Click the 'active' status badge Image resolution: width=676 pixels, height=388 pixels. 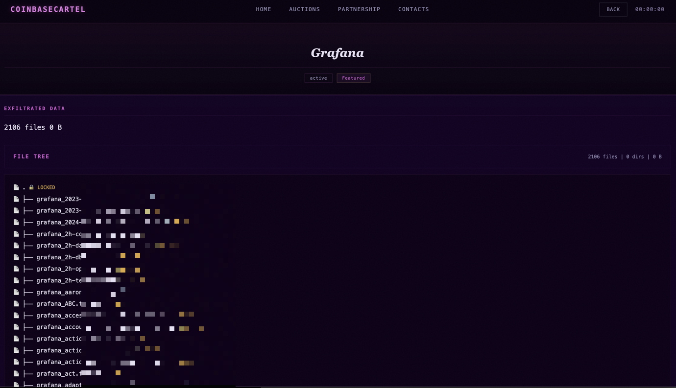(318, 78)
